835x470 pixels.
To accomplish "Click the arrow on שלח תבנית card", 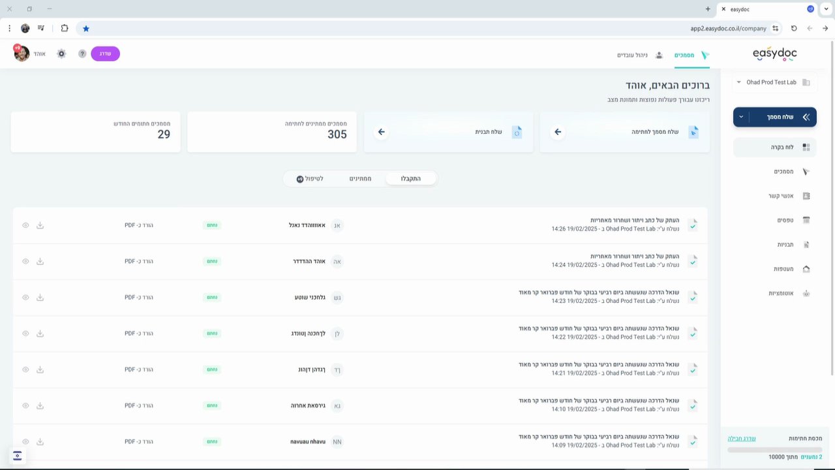I will pyautogui.click(x=382, y=132).
